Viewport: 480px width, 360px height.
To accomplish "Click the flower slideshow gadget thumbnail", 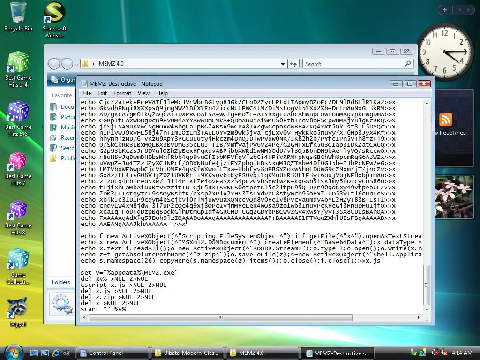I will 454,197.
